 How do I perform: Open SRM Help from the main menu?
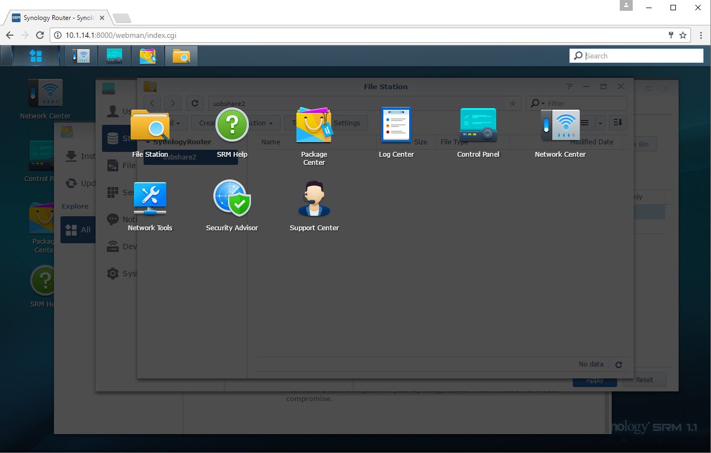(232, 133)
